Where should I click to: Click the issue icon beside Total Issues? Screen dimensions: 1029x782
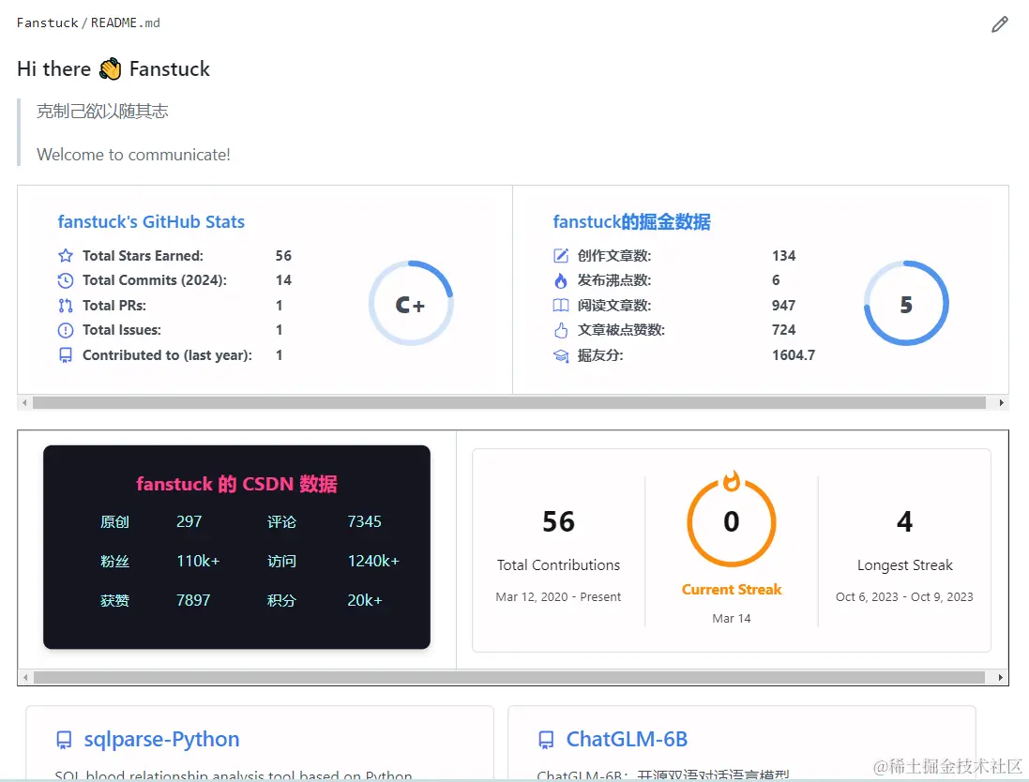point(66,330)
